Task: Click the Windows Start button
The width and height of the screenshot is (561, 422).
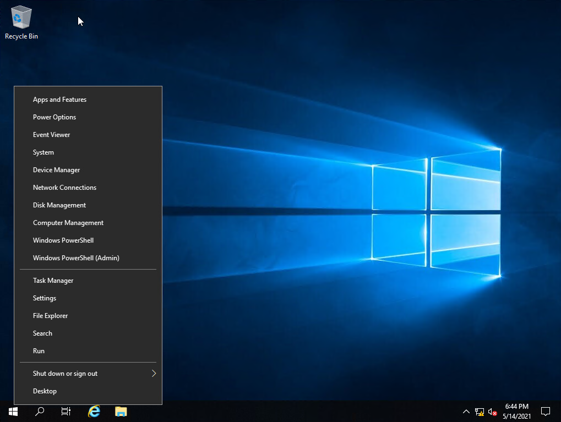Action: tap(13, 412)
